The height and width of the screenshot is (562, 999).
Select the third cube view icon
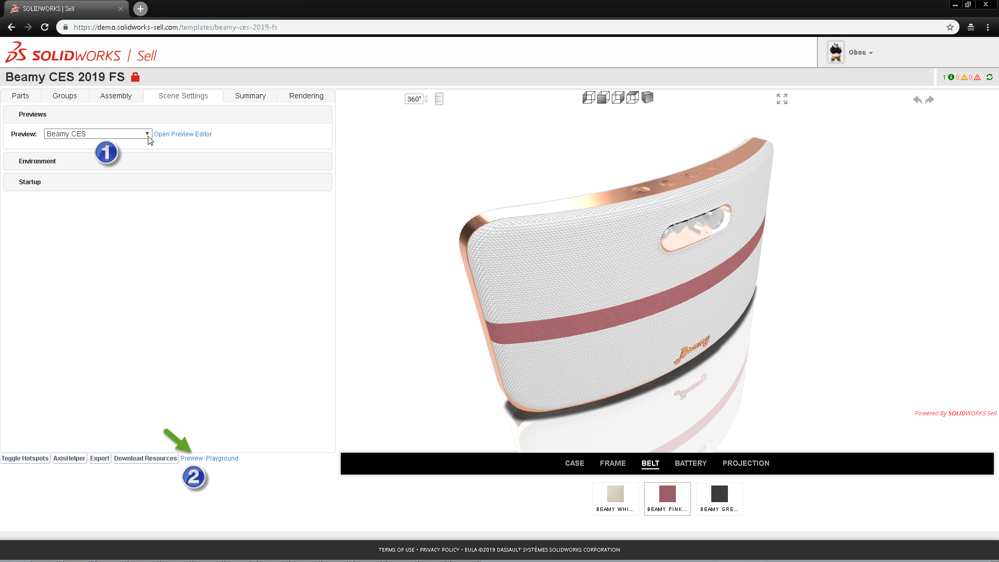tap(618, 97)
